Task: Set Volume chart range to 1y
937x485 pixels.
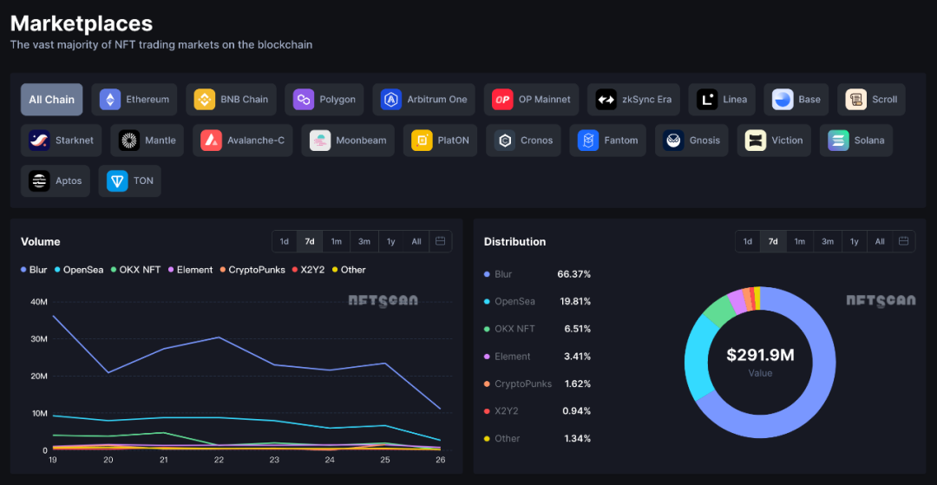Action: pos(390,241)
